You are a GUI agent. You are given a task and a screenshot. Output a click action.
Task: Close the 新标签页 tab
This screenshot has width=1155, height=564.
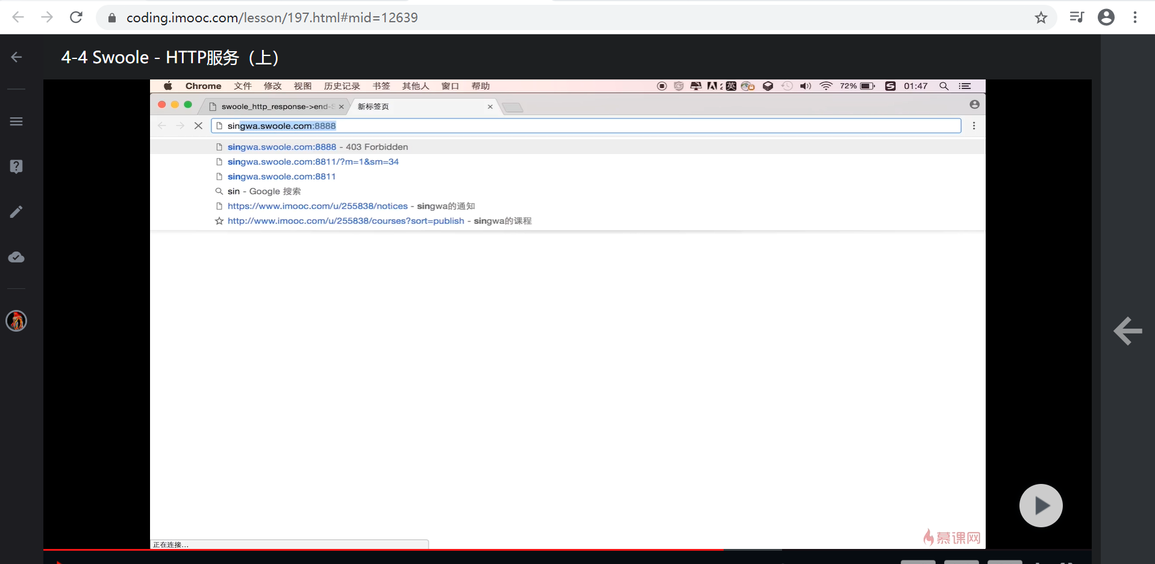490,107
